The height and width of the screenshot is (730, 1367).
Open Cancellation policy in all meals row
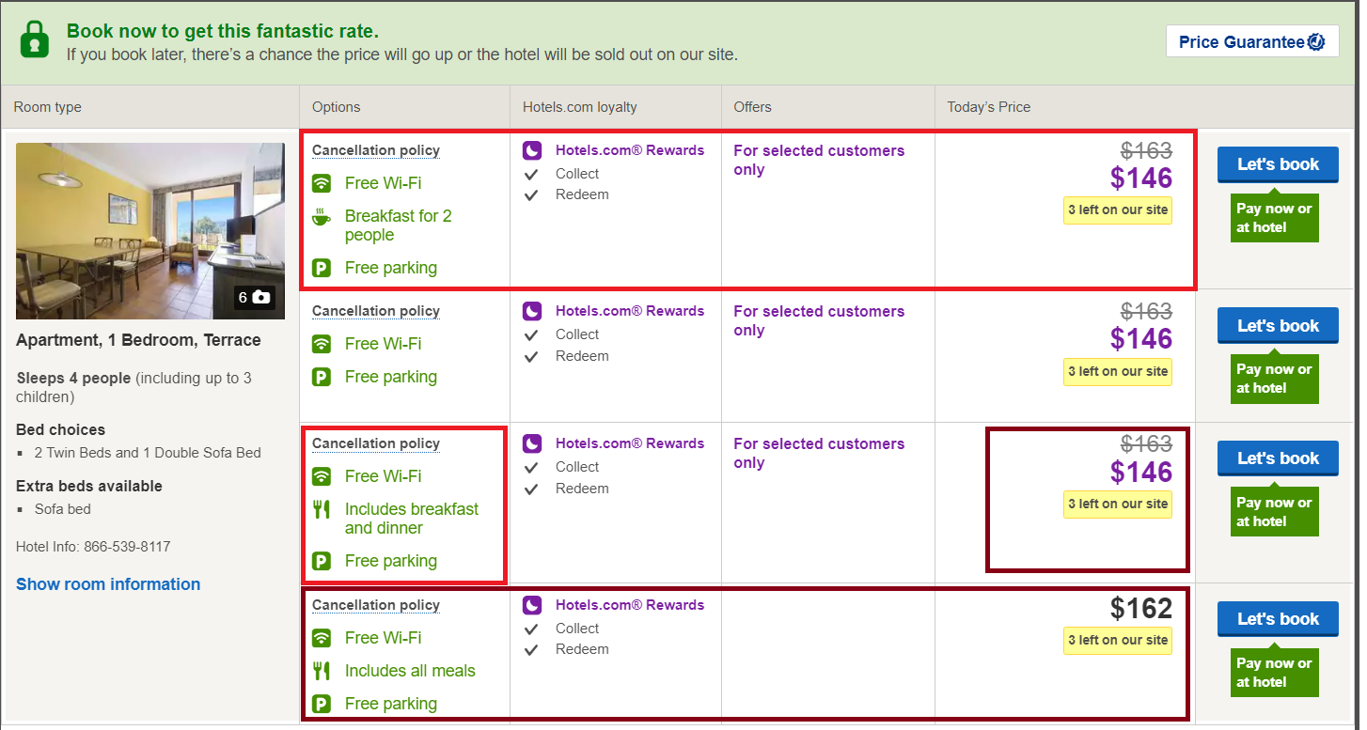pos(376,605)
